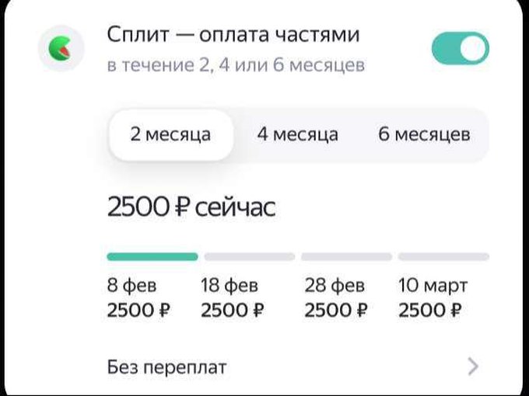Disable the Сплит payment toggle
529x396 pixels.
(460, 50)
